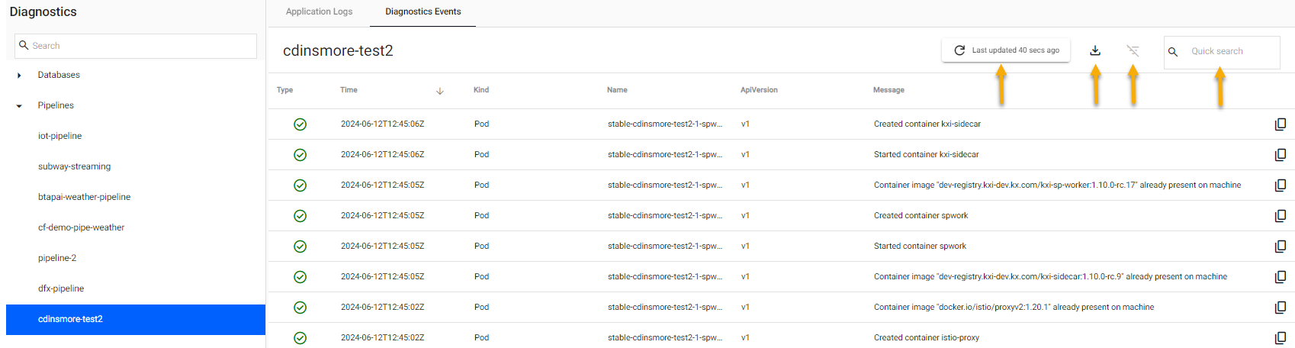Copy the 'Started container spwork' row
Screen dimensions: 1295x348
[x=1280, y=246]
